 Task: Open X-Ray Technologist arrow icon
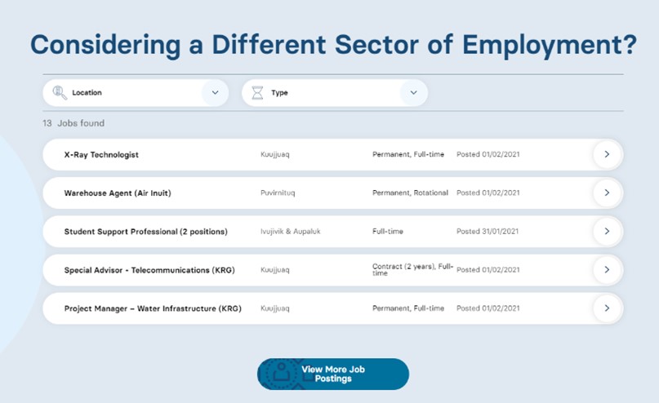607,154
